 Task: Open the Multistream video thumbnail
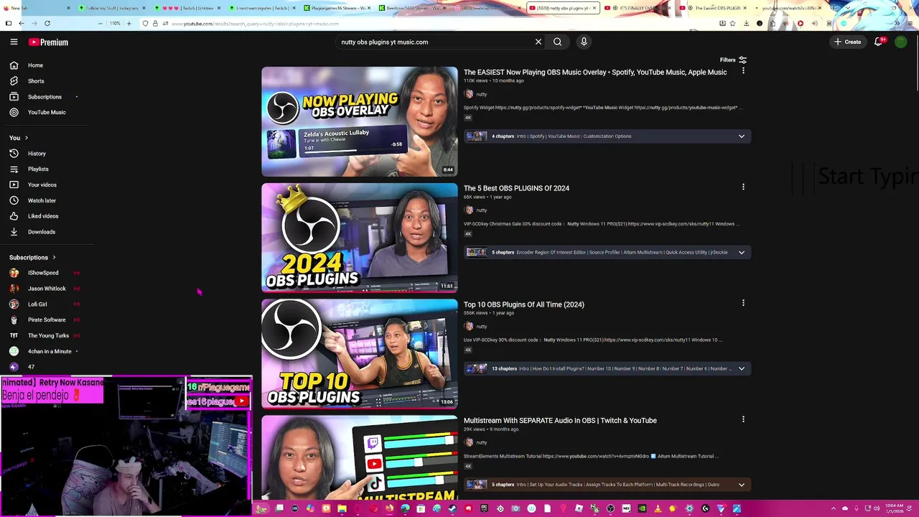click(x=359, y=457)
